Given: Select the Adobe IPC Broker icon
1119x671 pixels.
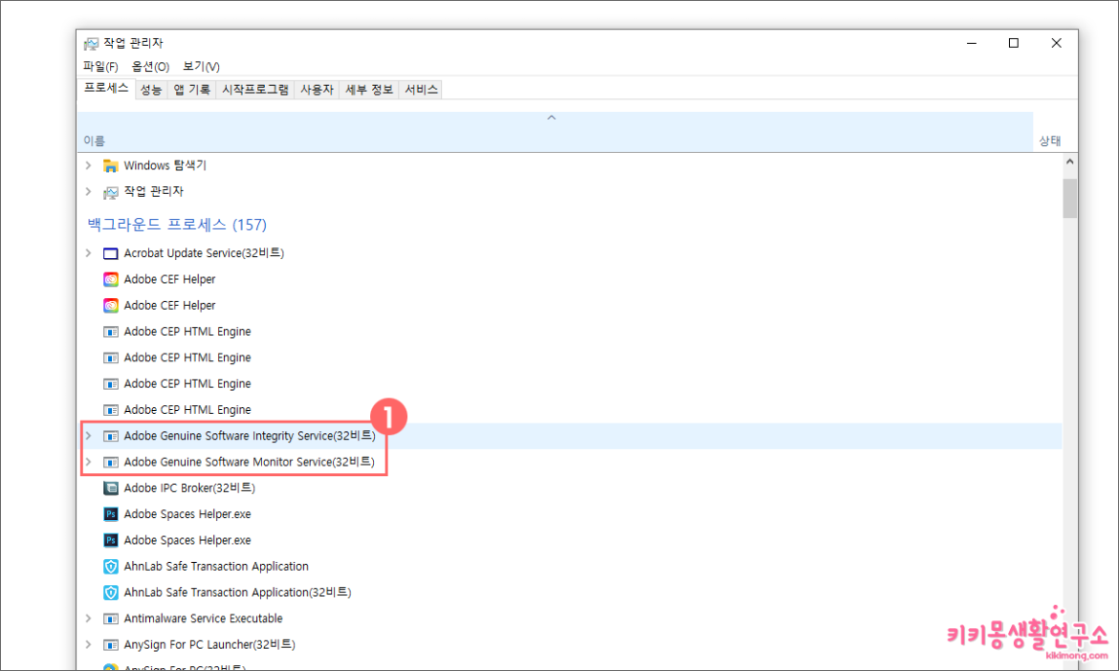Looking at the screenshot, I should click(111, 488).
